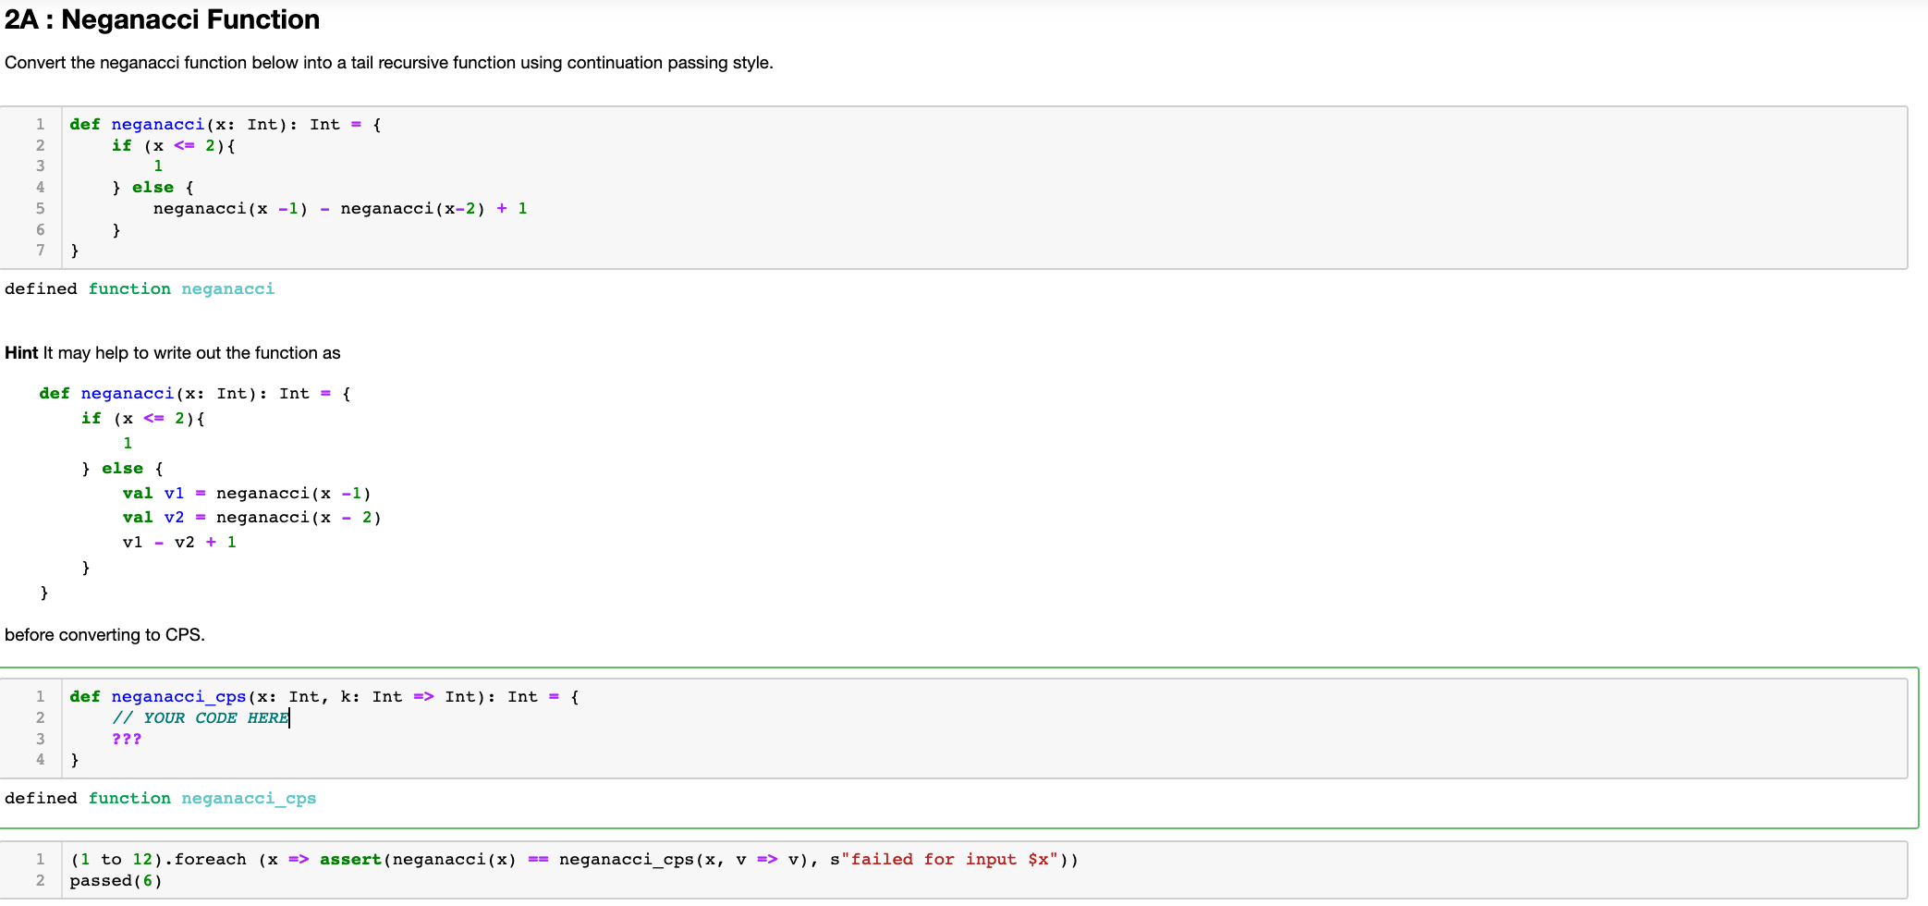This screenshot has height=906, width=1928.
Task: Click line number 5 in the first cell
Action: point(40,208)
